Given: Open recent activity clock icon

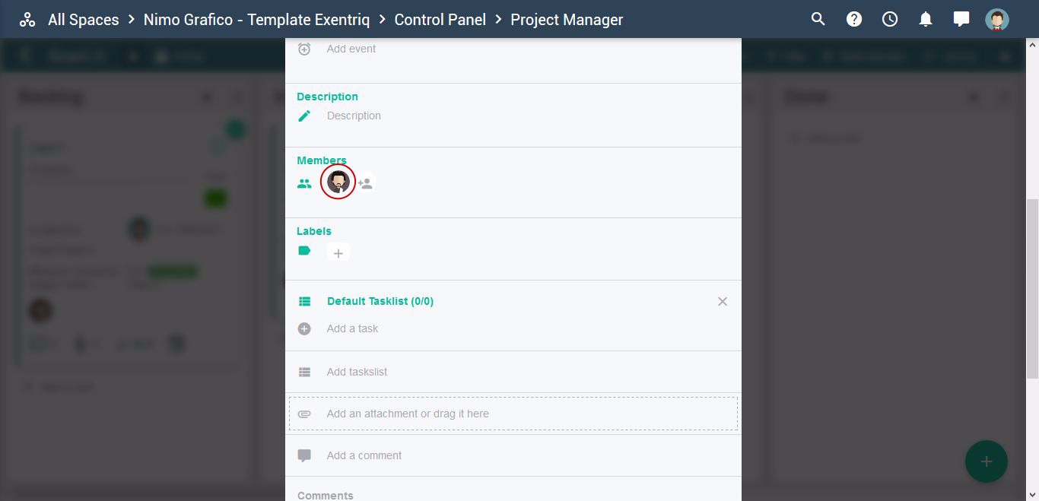Looking at the screenshot, I should click(x=890, y=19).
